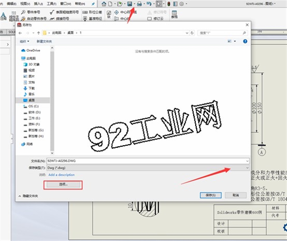
Task: Select 此电脑 in the navigation pane
Action: click(28, 58)
